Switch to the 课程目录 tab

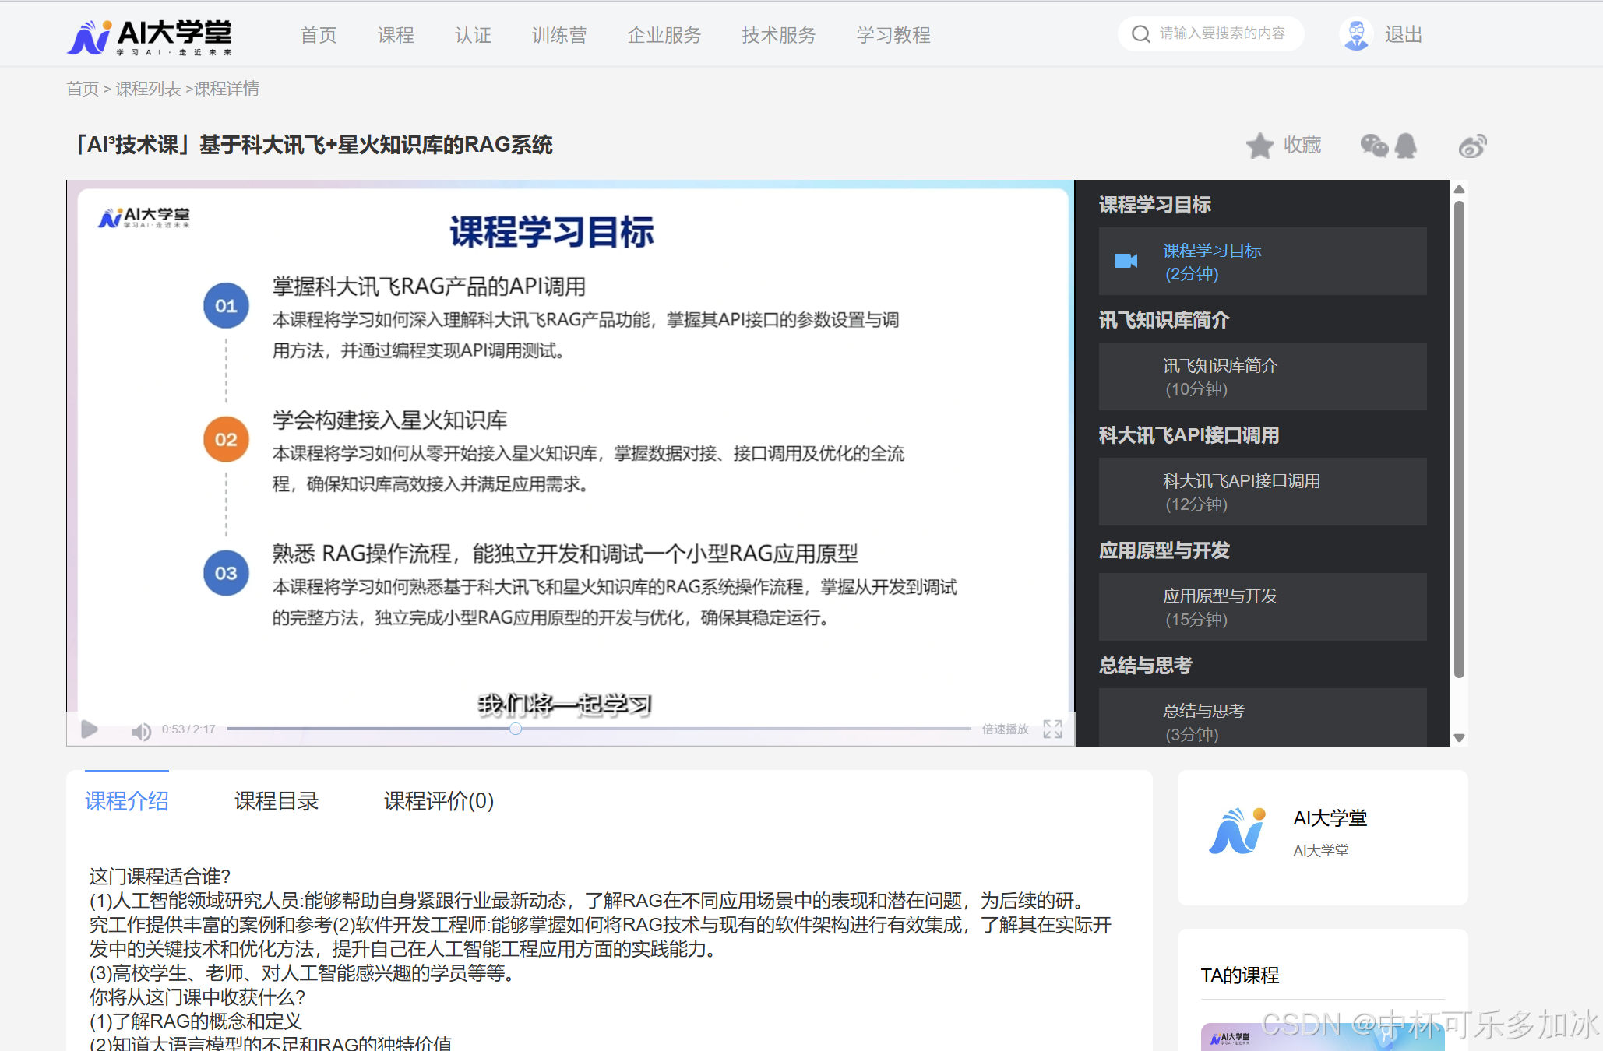point(275,801)
